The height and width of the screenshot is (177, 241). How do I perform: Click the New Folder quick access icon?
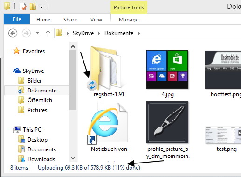tap(33, 6)
